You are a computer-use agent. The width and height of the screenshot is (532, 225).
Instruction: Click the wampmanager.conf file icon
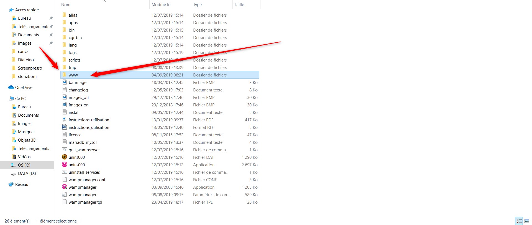click(x=64, y=180)
